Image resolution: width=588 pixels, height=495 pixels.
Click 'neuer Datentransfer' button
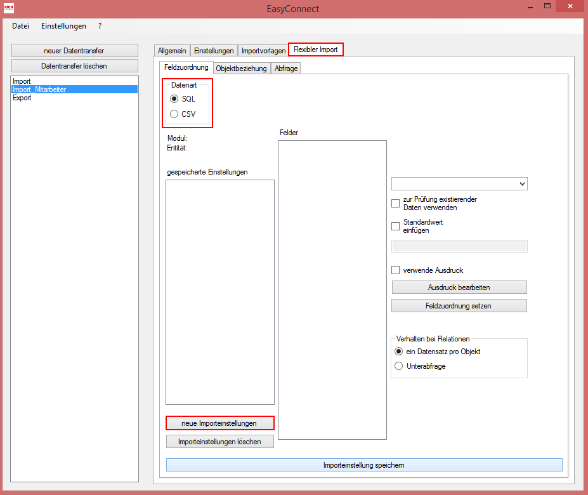[x=74, y=51]
